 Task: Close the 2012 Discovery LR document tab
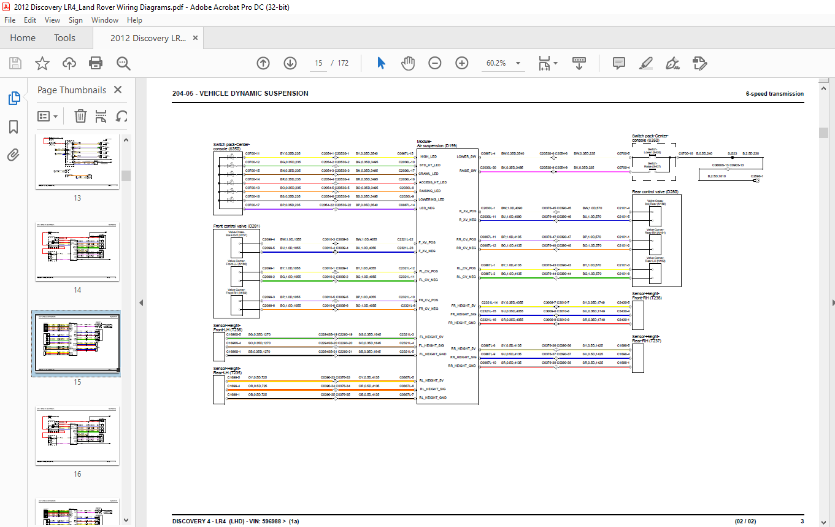[195, 38]
